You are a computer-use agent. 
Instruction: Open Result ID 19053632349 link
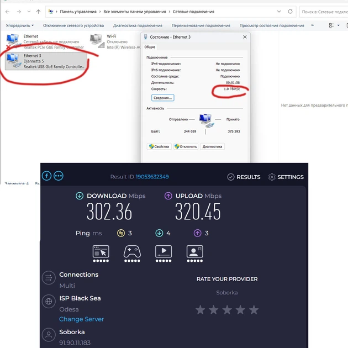(152, 177)
